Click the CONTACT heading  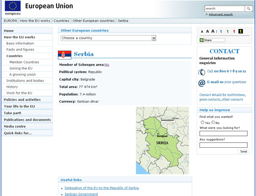(x=225, y=51)
